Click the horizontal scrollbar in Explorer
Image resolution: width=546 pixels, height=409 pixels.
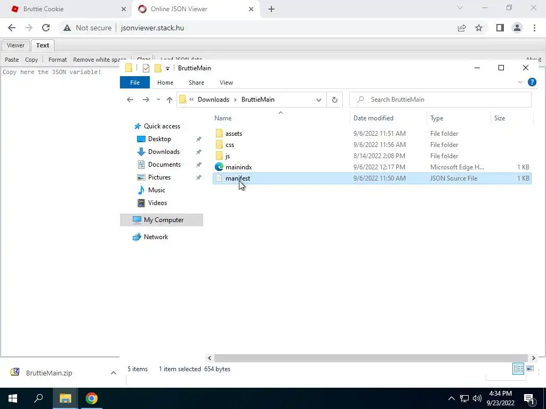371,358
